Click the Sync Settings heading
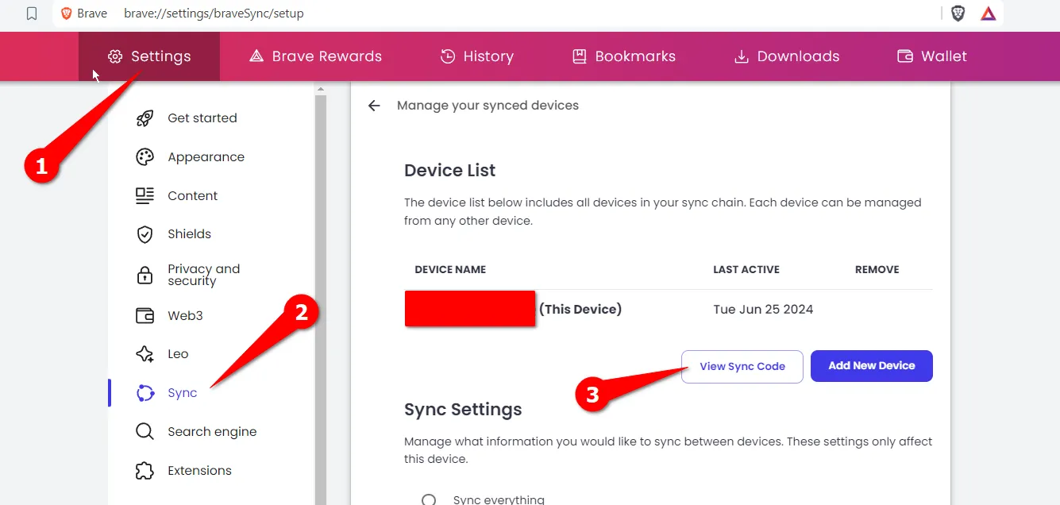 463,411
